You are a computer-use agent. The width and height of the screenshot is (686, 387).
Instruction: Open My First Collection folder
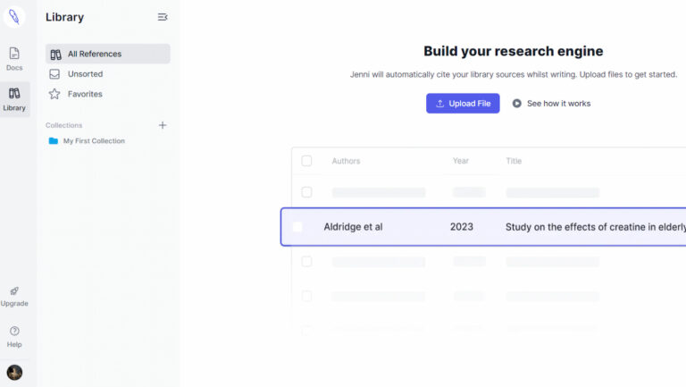point(93,141)
